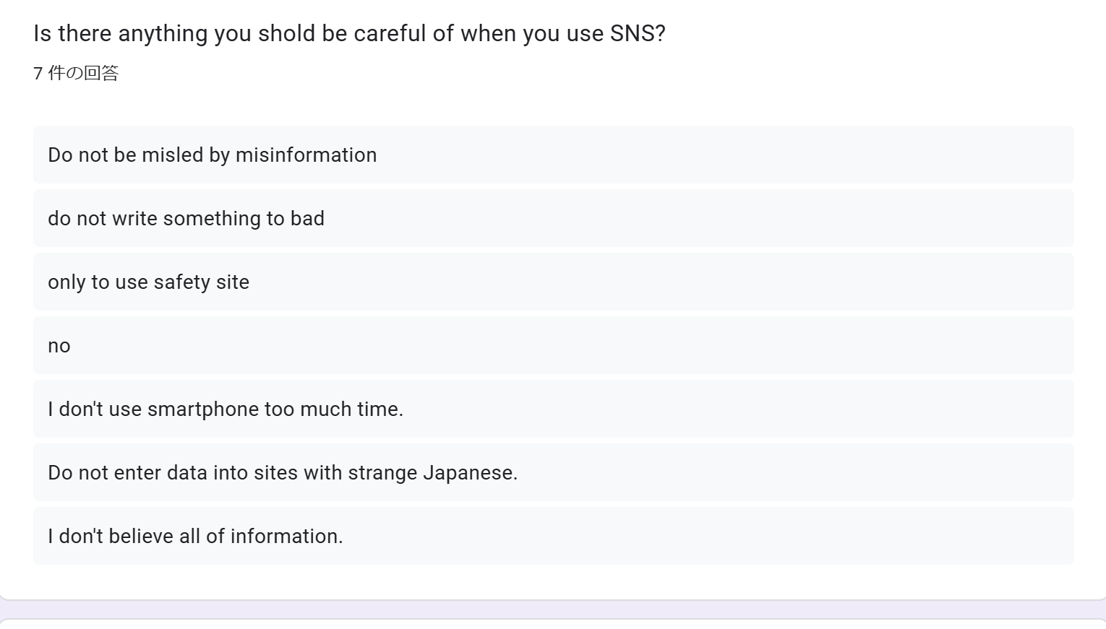Click the '7 件の回答' response count
This screenshot has width=1106, height=629.
tap(76, 73)
